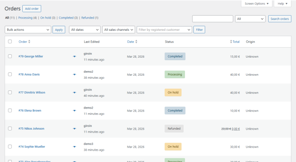The height and width of the screenshot is (162, 296).
Task: Sort orders via Order header link
Action: coord(23,42)
